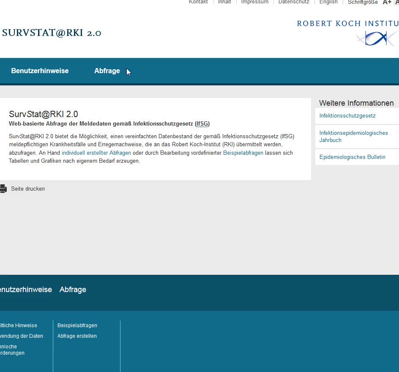Open Benutzerhinweise in the footer navigation

tap(26, 290)
